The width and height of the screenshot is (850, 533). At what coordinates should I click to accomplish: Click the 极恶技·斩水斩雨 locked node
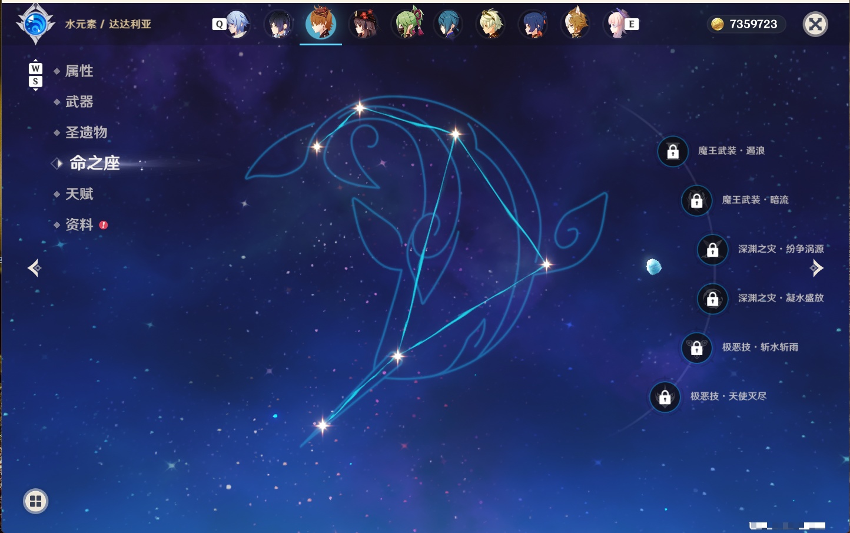(x=696, y=347)
